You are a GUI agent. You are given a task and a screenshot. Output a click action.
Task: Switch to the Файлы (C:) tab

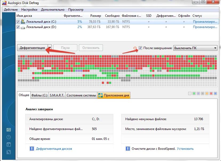(x=39, y=95)
